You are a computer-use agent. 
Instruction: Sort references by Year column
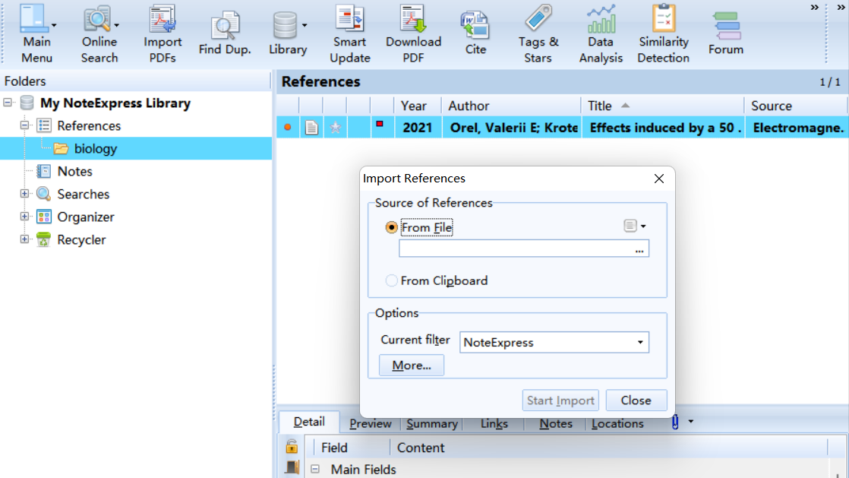click(x=418, y=106)
